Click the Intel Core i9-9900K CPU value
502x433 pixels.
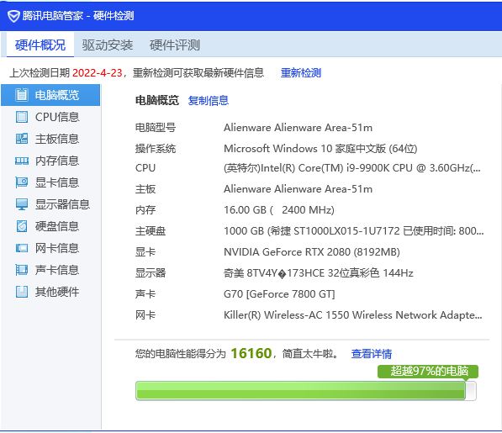(x=351, y=168)
